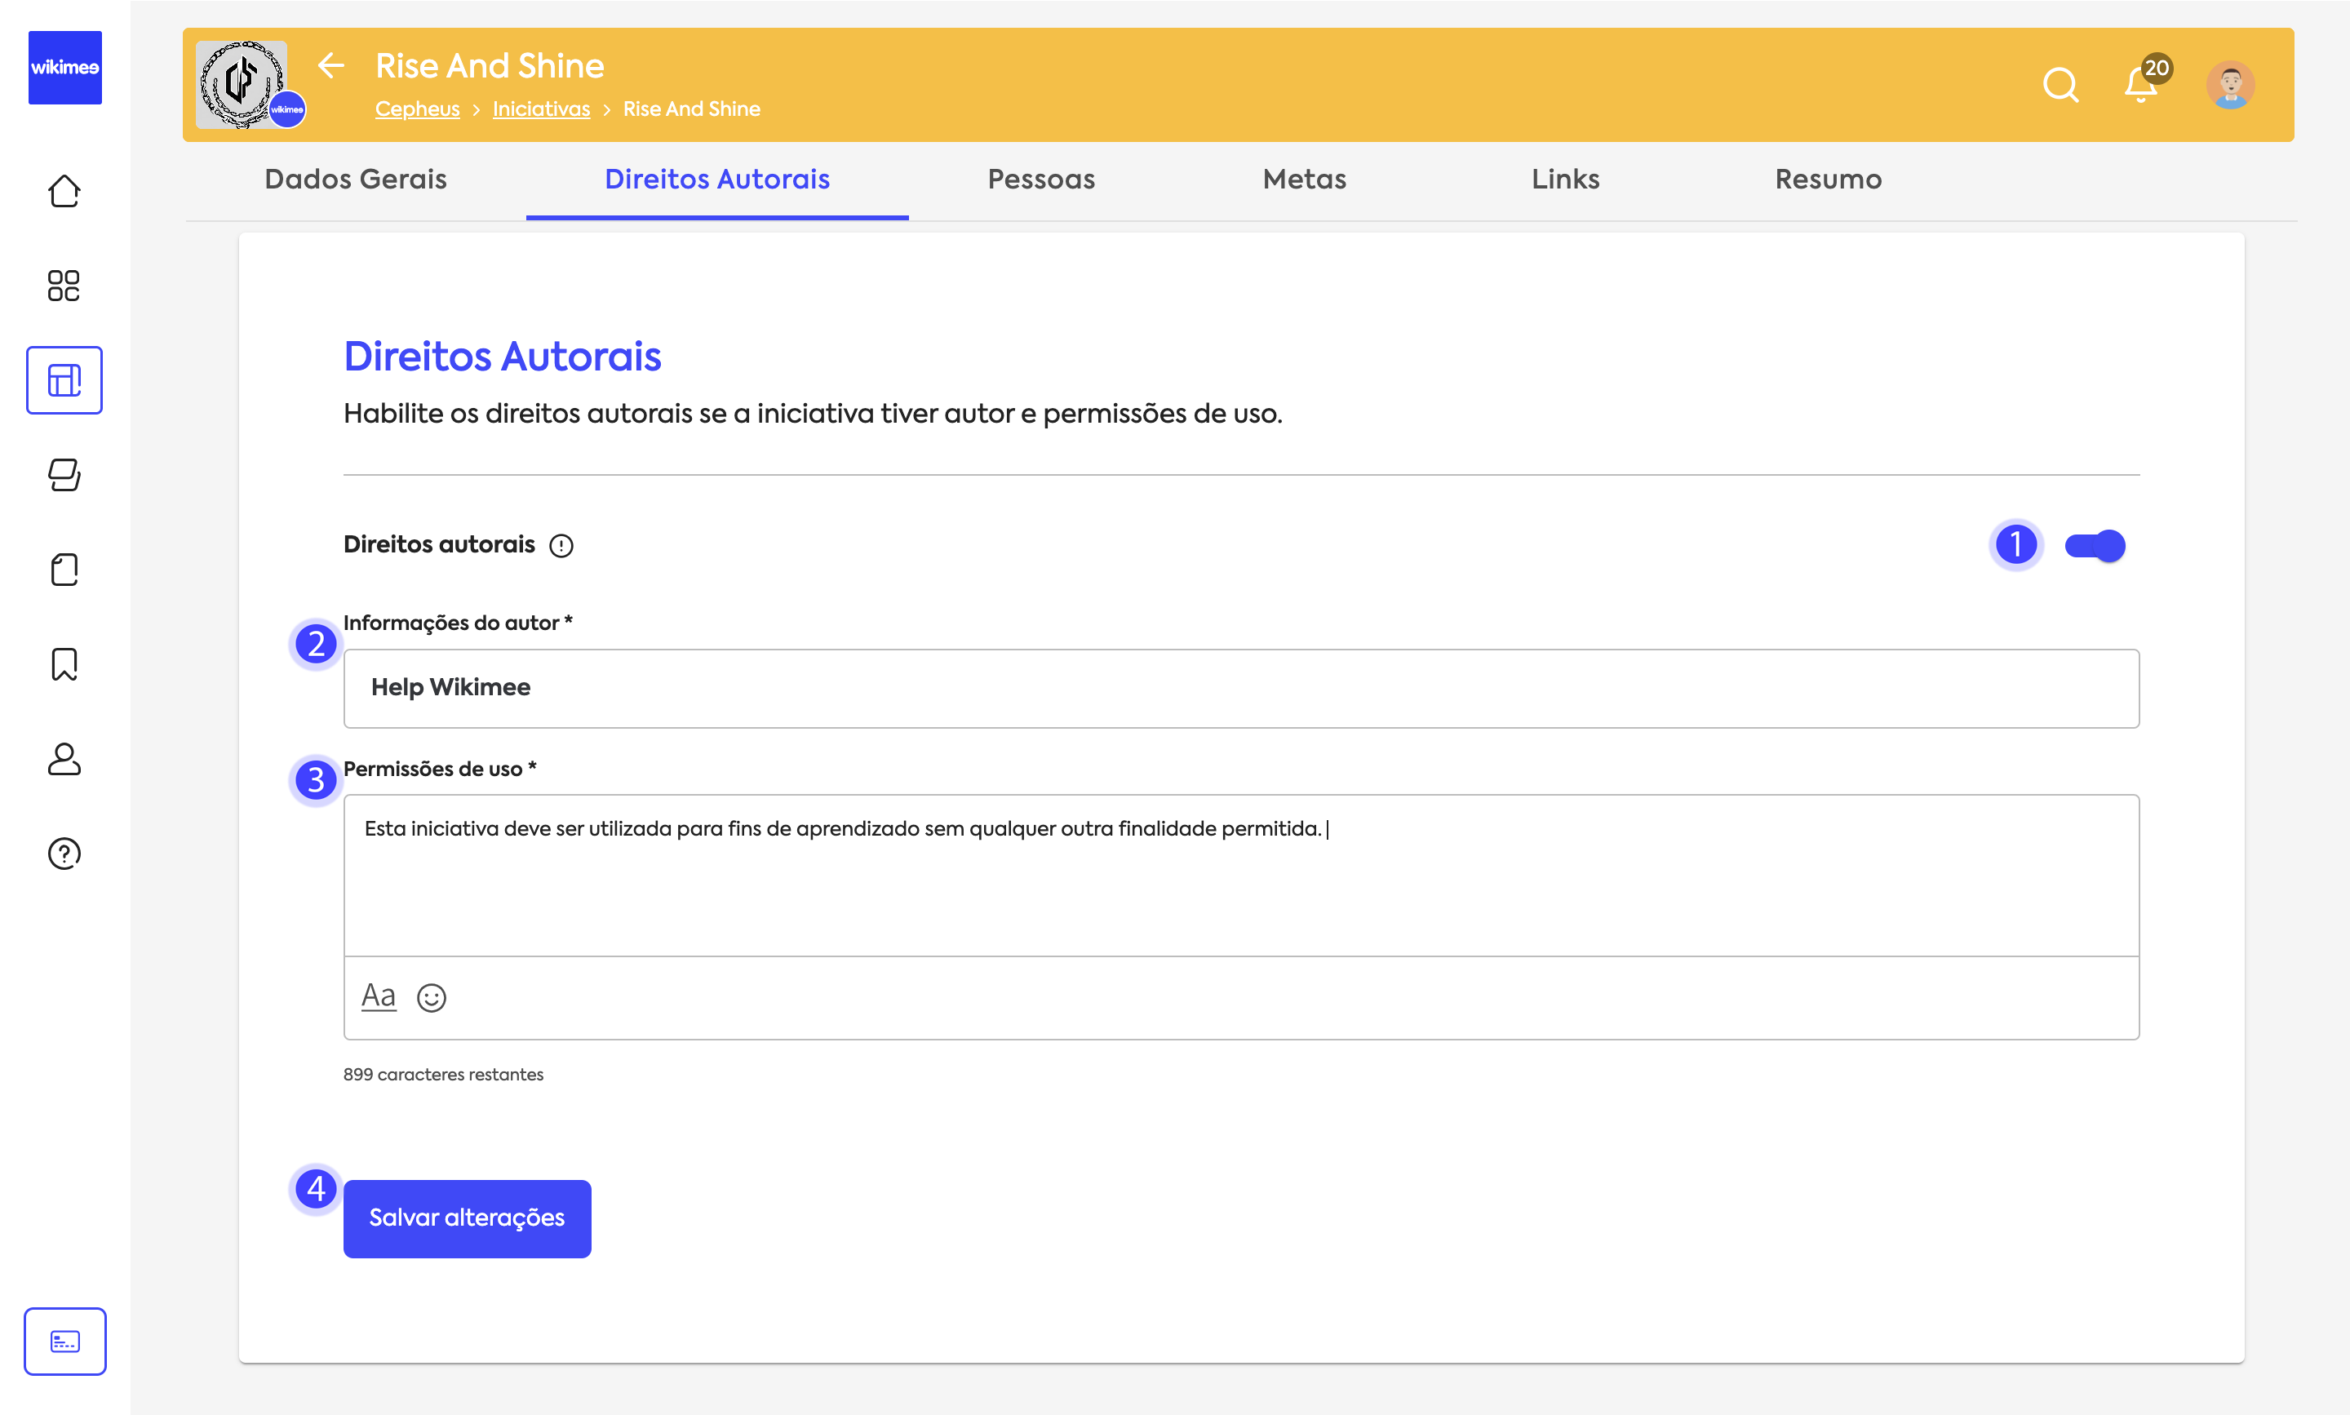The image size is (2350, 1415).
Task: Go to the Dados Gerais tab
Action: tap(356, 180)
